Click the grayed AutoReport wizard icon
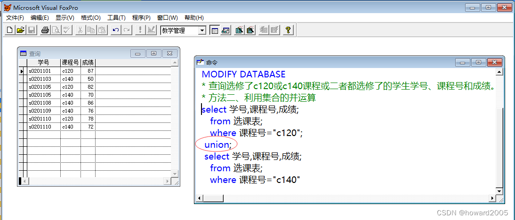 (274, 30)
